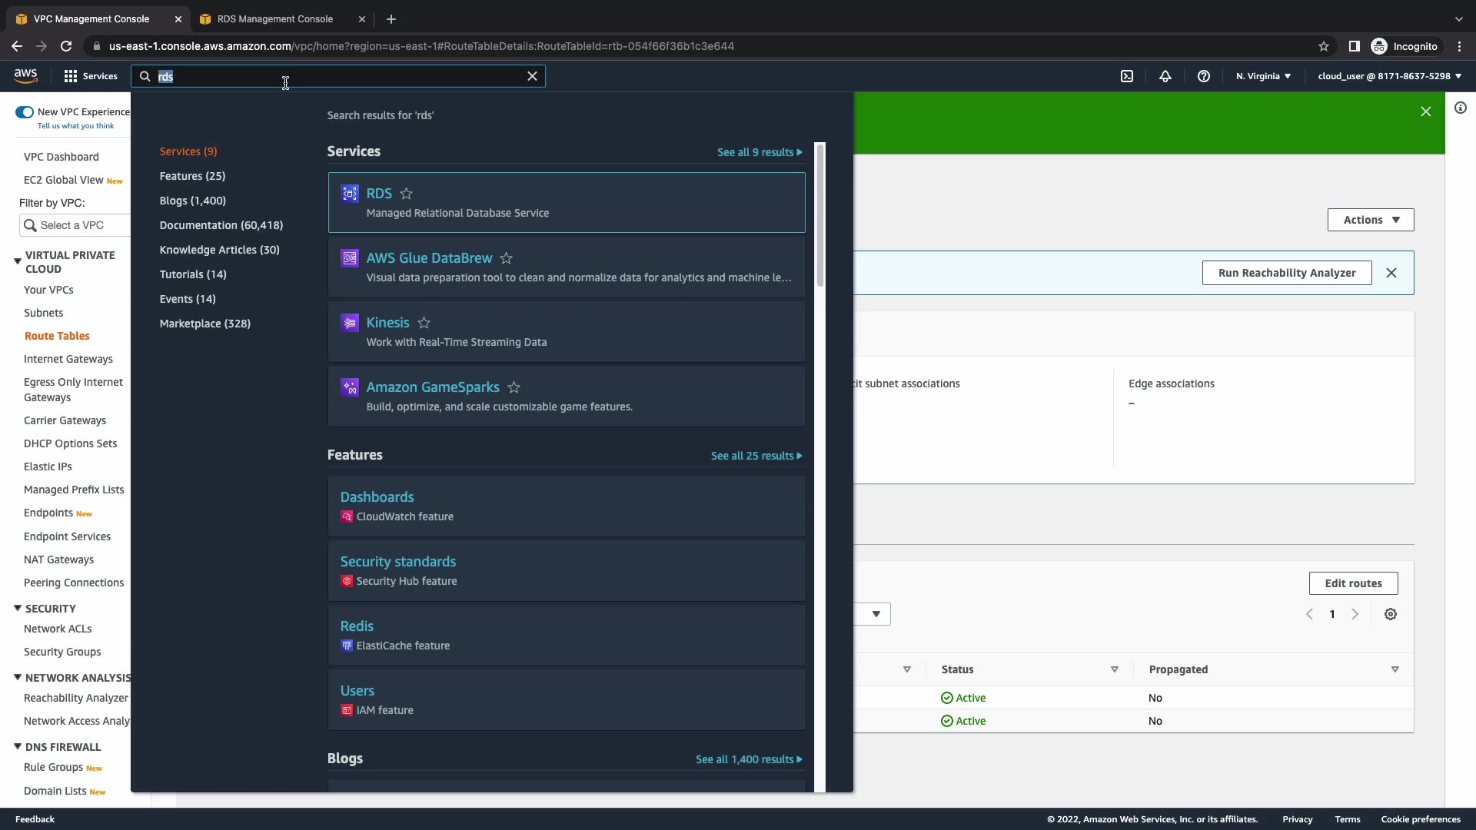Star the AWS Glue DataBrew service
Viewport: 1476px width, 830px height.
tap(507, 258)
